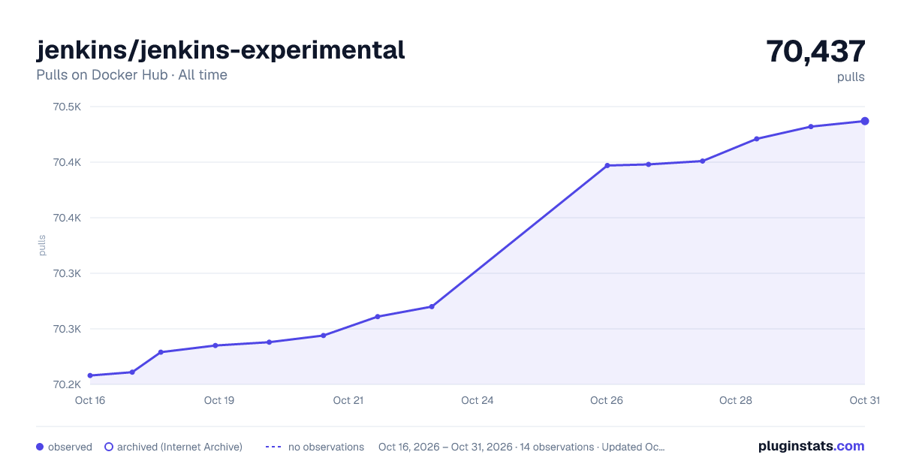Click the pulls label under 70,437
Viewport: 901px width, 473px height.
pyautogui.click(x=851, y=77)
